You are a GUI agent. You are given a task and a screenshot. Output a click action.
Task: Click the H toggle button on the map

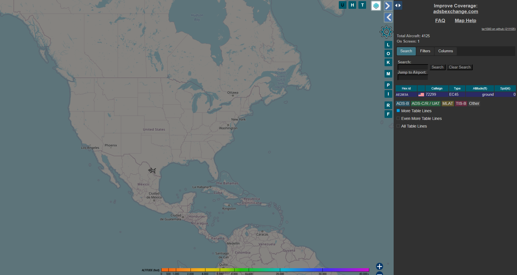point(352,5)
